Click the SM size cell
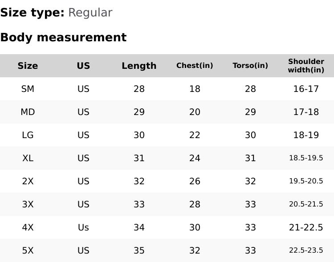The height and width of the screenshot is (262, 334). pyautogui.click(x=28, y=89)
